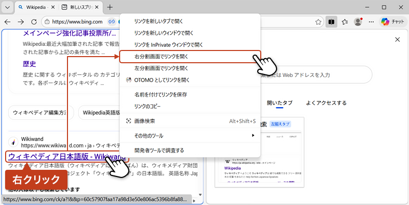Open the 歴史 link
Viewport: 409px width, 205px height.
[x=30, y=64]
